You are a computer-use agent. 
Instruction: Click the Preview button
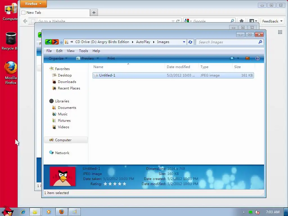[x=85, y=58]
